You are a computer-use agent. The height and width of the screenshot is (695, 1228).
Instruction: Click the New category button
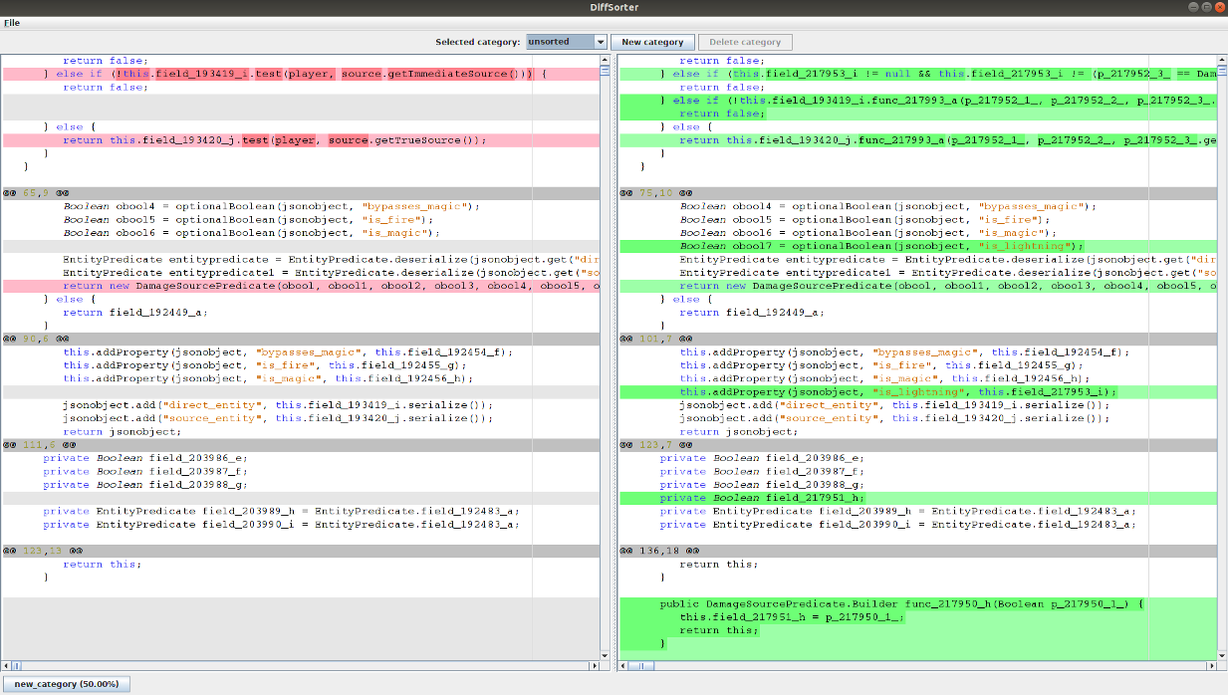click(x=652, y=42)
